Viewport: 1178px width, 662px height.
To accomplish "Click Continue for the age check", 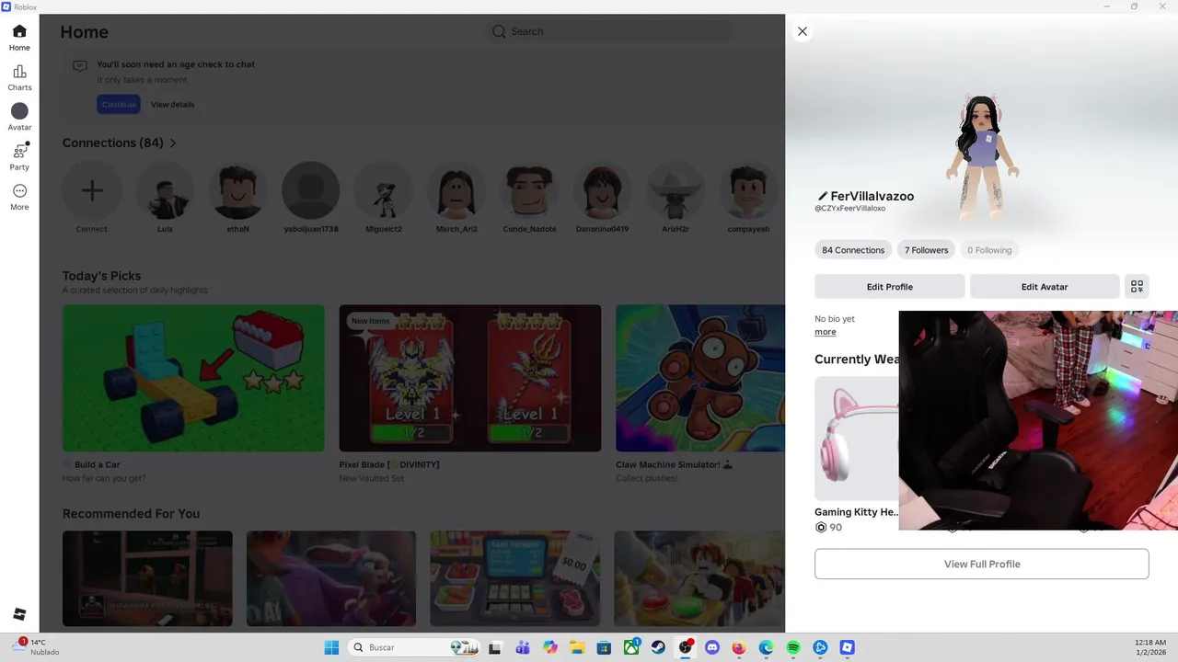I will coord(119,105).
